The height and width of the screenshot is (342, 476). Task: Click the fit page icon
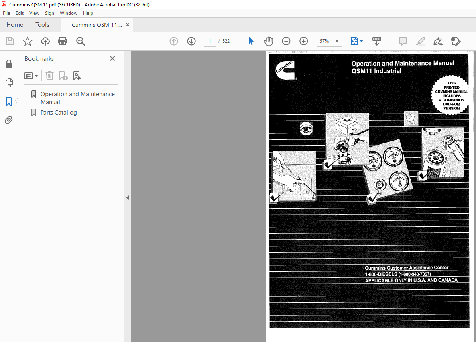tap(354, 41)
